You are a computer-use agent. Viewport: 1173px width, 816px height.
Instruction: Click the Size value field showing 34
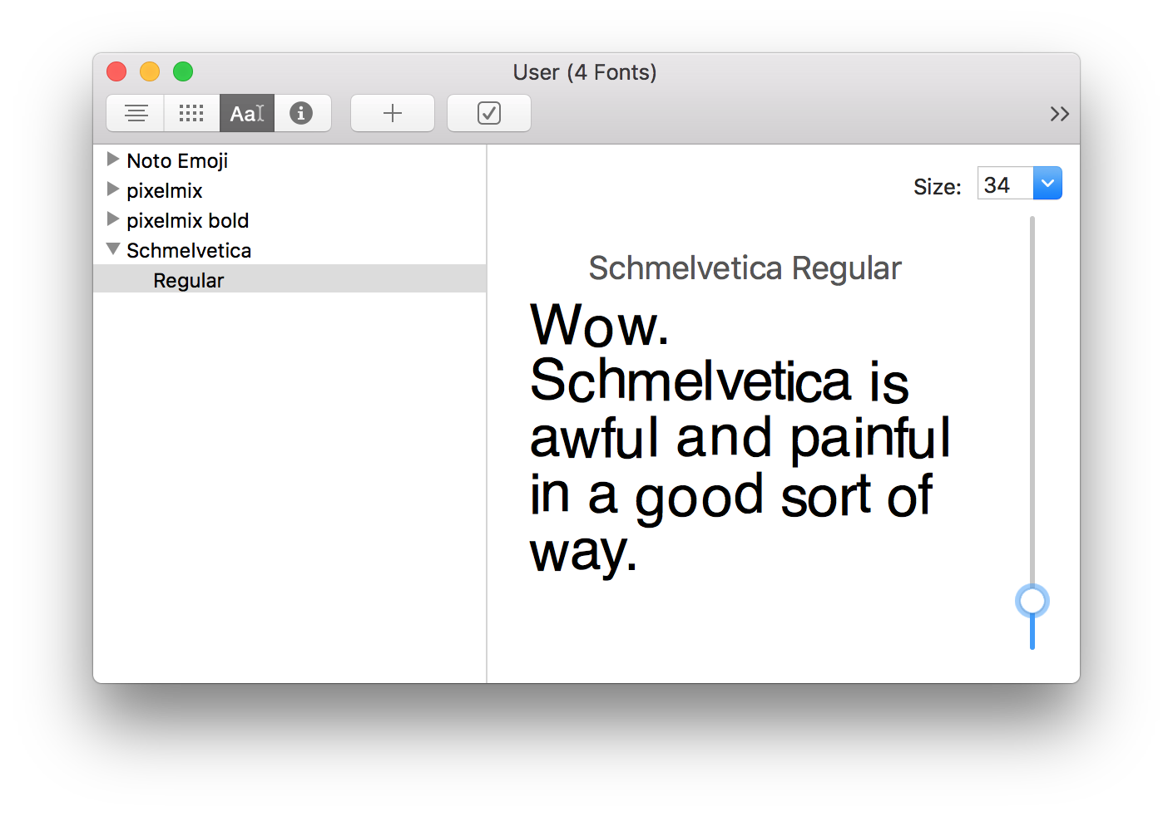[1005, 184]
